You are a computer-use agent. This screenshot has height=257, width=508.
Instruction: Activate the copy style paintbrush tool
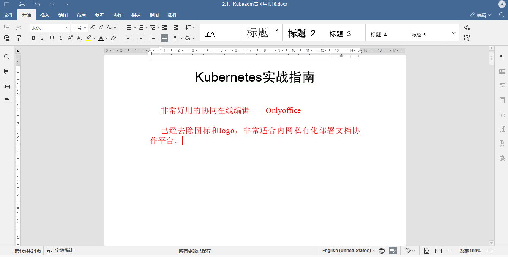(18, 38)
